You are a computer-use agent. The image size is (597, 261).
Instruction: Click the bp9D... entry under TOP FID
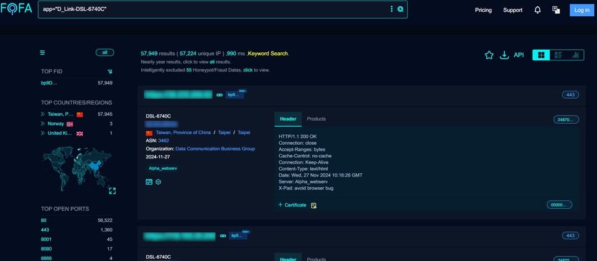tap(49, 83)
